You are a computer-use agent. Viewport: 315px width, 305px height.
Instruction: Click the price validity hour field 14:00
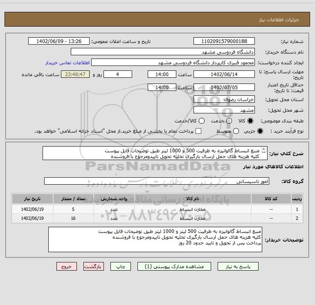pos(162,87)
